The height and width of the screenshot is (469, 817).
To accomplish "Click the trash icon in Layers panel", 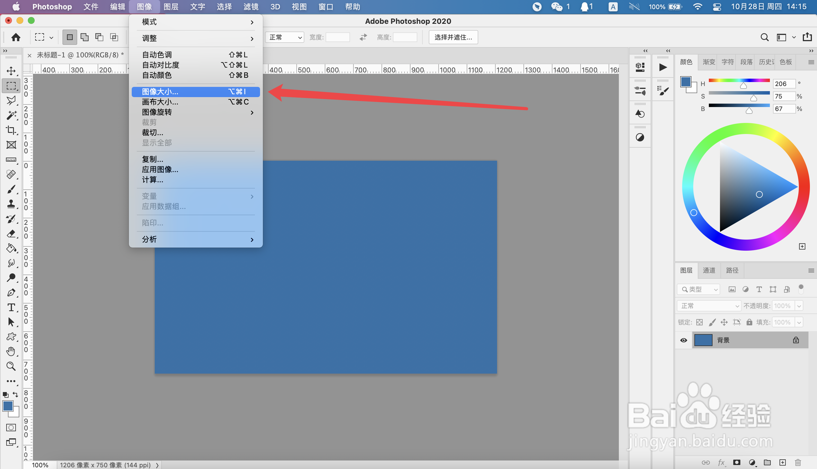I will coord(798,462).
